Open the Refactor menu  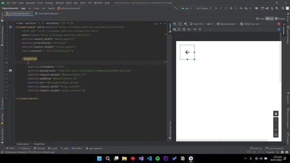[60, 3]
